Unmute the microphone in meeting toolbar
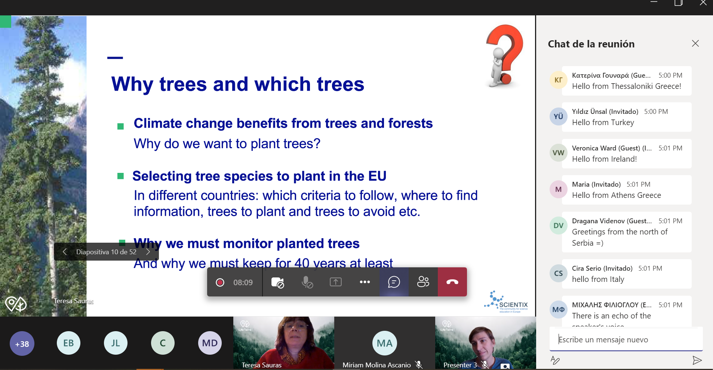The image size is (713, 370). tap(307, 282)
